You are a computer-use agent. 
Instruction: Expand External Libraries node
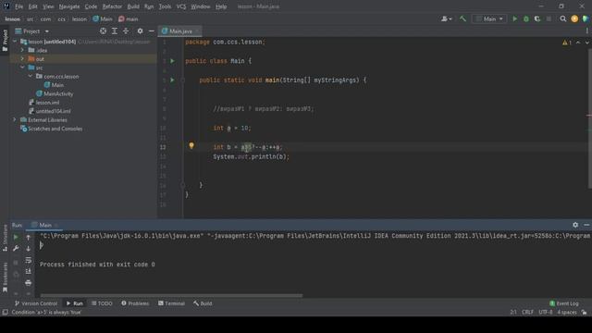point(15,119)
